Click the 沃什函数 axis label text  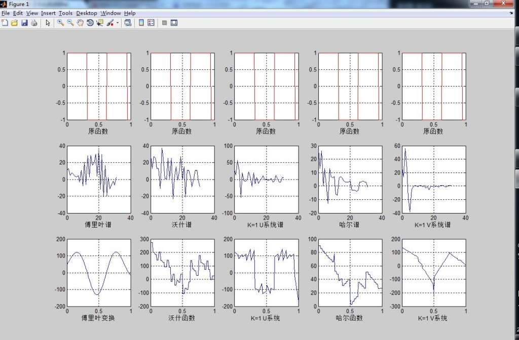[182, 318]
